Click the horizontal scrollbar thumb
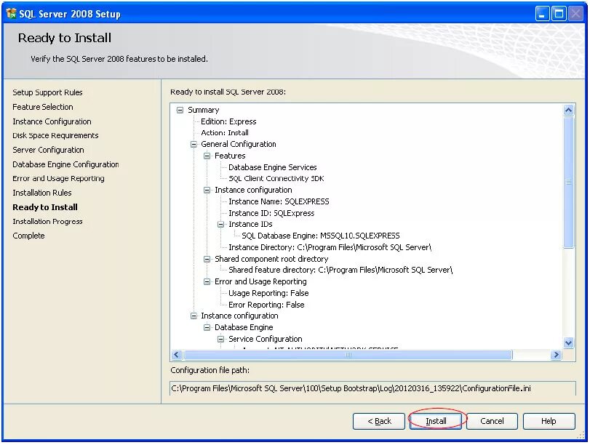The width and height of the screenshot is (590, 445). (x=348, y=355)
